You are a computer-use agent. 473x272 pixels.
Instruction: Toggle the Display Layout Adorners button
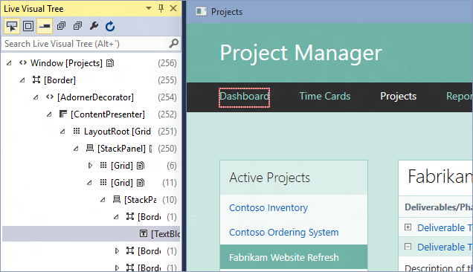click(28, 26)
